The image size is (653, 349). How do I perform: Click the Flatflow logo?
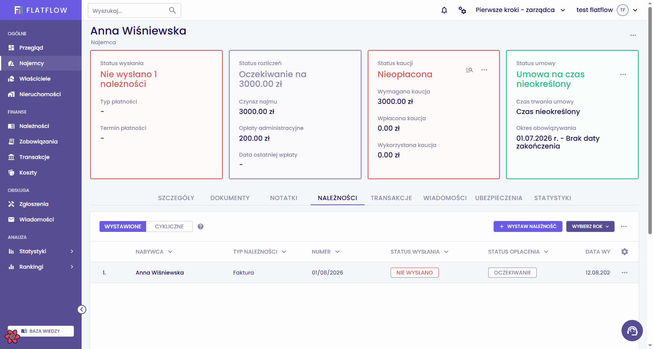[x=41, y=10]
